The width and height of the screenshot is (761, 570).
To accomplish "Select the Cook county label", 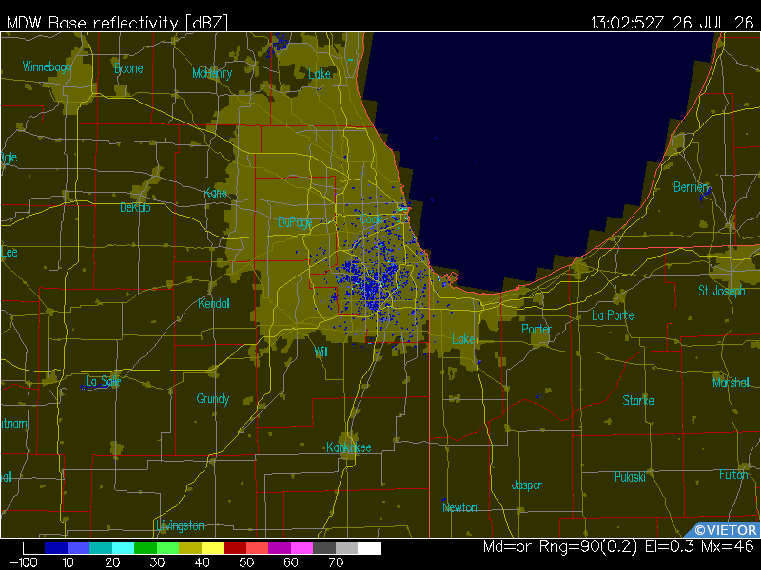I will [371, 219].
